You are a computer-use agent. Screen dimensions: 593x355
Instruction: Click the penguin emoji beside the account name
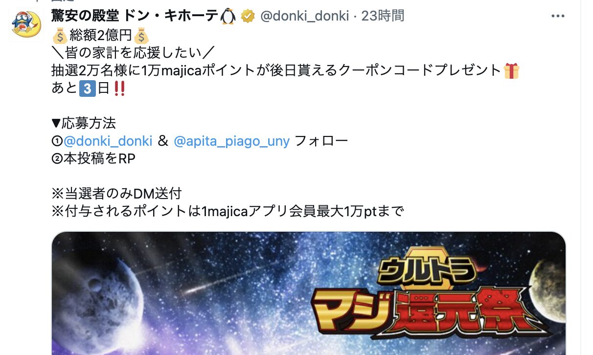pyautogui.click(x=228, y=17)
